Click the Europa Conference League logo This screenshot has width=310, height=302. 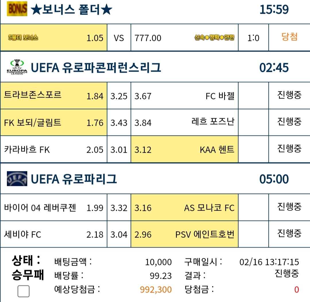click(x=17, y=67)
